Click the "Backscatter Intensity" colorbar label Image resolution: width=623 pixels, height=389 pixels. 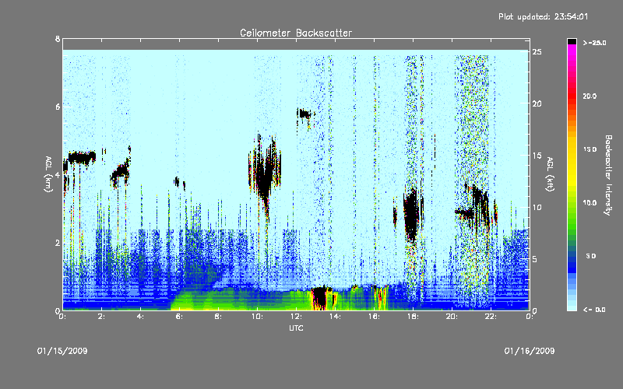[608, 175]
